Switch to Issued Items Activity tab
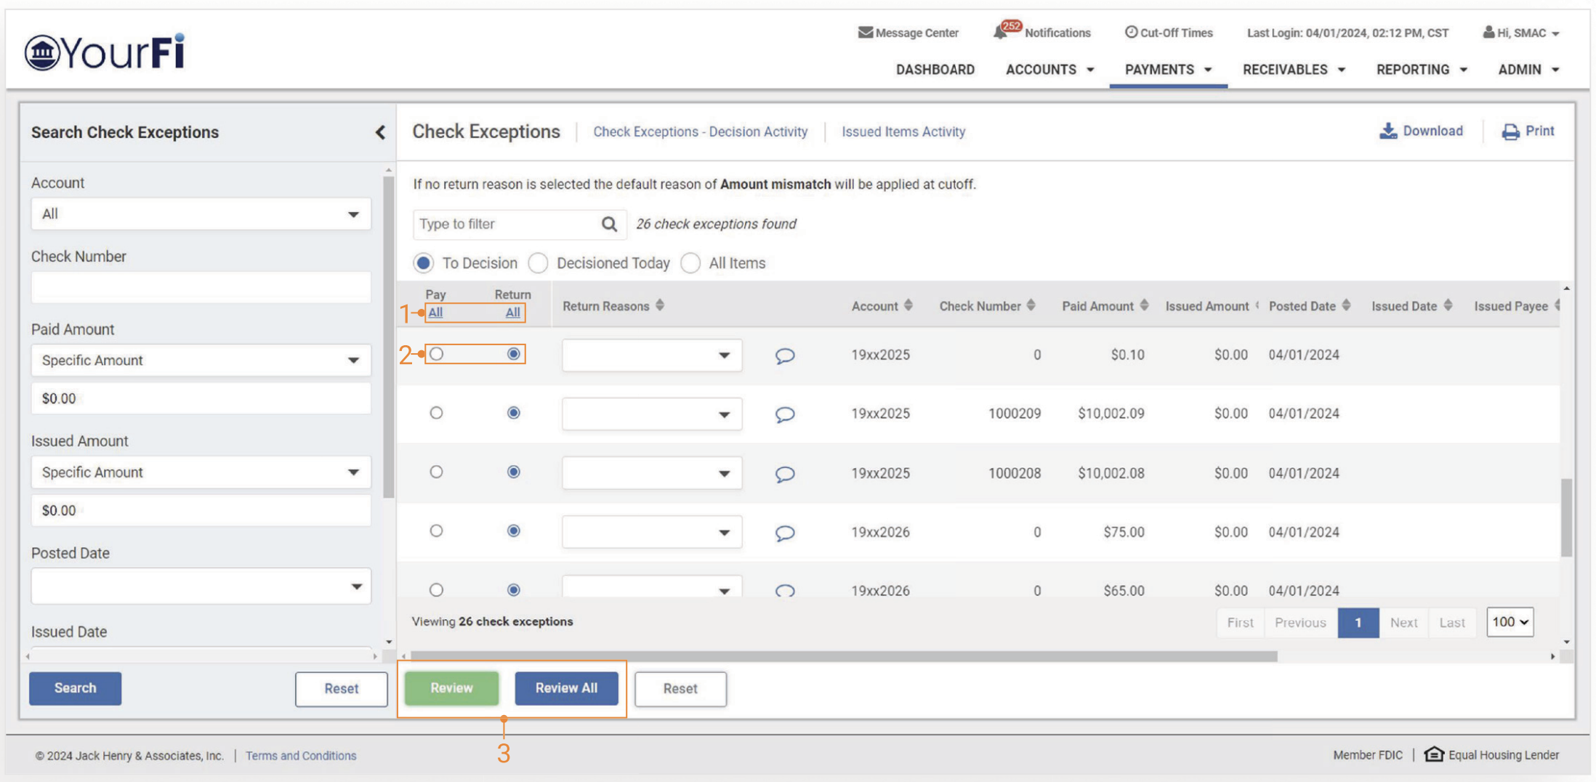1596x782 pixels. click(x=903, y=132)
